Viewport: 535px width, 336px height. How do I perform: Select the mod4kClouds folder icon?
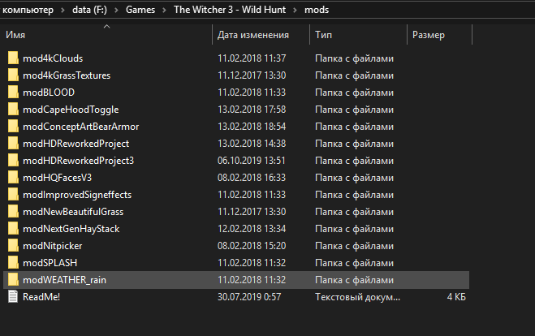coord(13,58)
